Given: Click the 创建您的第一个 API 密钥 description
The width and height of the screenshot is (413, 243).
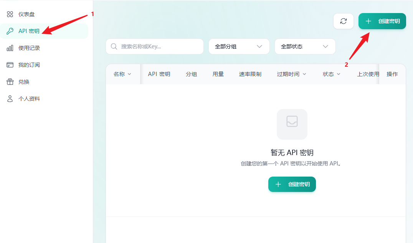Looking at the screenshot, I should click(291, 164).
